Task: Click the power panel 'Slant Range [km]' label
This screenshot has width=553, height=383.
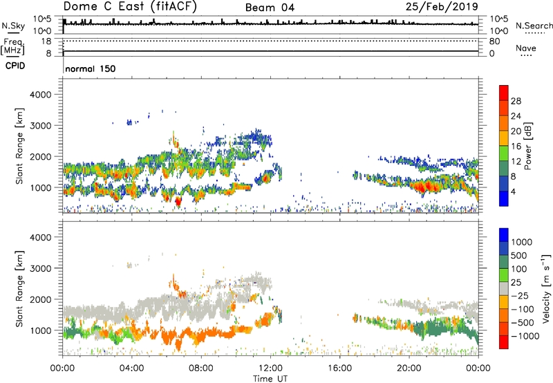Action: [19, 146]
